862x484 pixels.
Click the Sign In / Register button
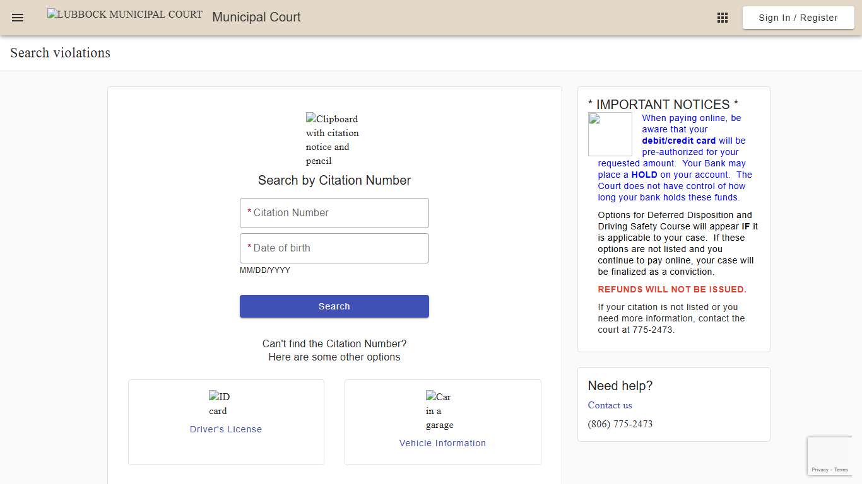point(798,18)
